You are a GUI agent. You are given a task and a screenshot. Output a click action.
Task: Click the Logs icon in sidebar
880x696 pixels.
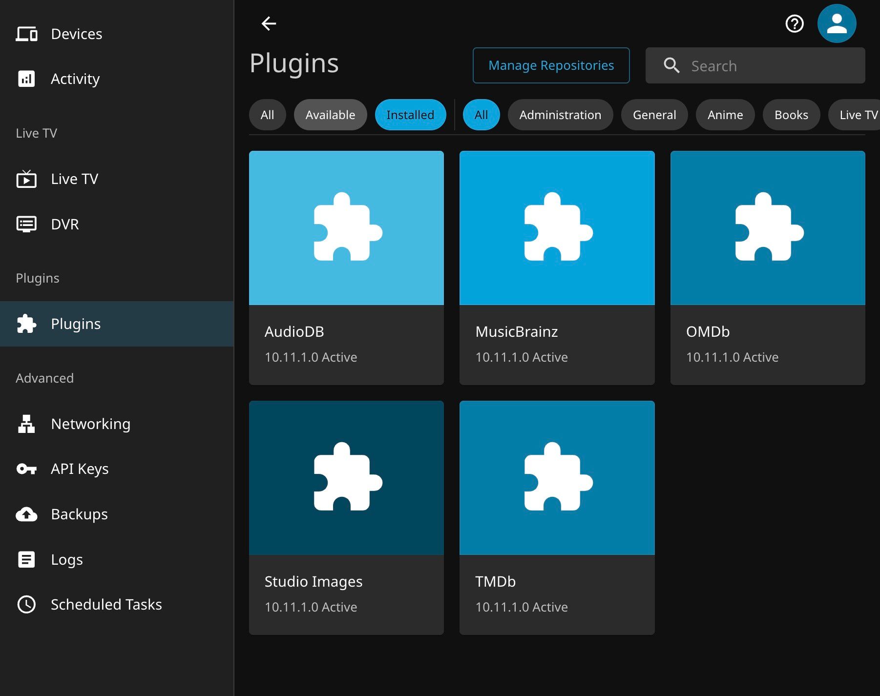26,559
